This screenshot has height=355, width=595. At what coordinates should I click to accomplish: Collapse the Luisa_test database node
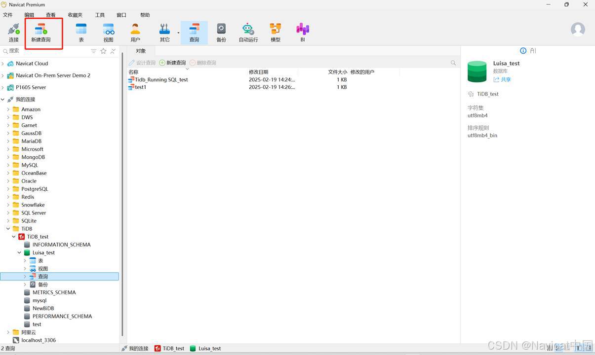point(20,253)
